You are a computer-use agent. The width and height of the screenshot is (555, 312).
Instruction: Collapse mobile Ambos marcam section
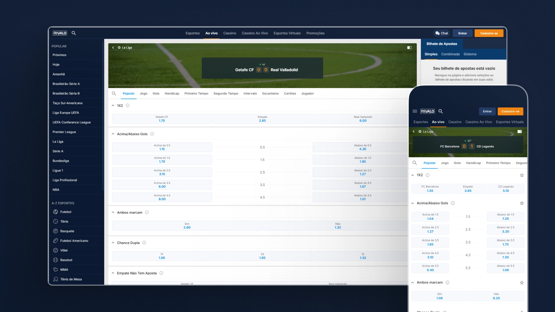[x=413, y=283]
